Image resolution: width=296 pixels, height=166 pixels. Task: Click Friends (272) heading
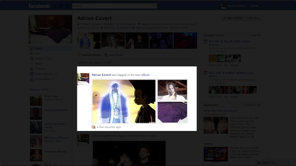tap(39, 90)
